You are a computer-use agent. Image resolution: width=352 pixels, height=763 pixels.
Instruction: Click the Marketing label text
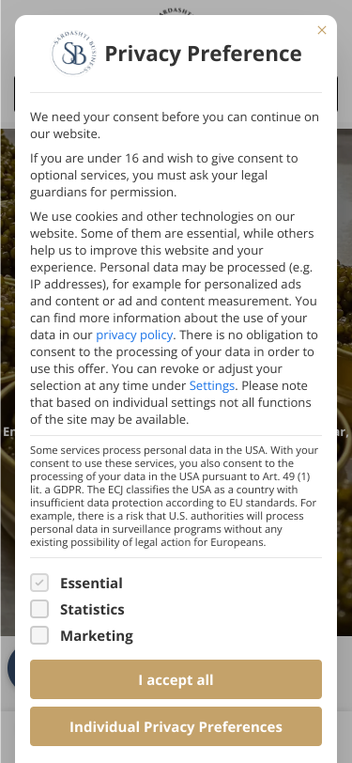tap(97, 635)
